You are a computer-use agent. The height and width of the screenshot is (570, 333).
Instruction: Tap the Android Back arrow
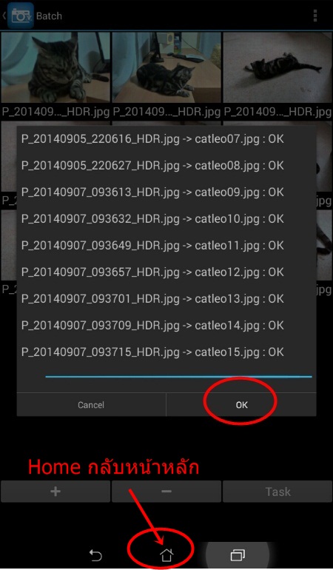point(95,555)
